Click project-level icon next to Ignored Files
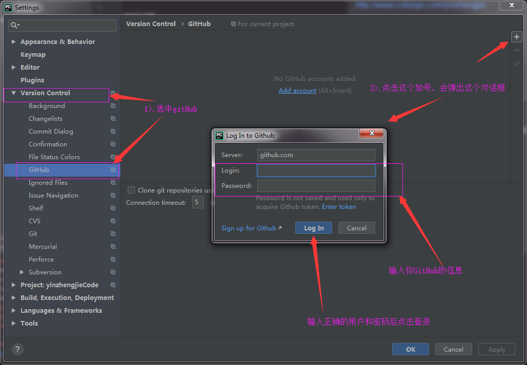The height and width of the screenshot is (365, 527). [x=113, y=182]
